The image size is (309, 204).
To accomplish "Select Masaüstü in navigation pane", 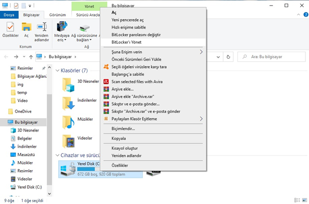I will (x=22, y=155).
